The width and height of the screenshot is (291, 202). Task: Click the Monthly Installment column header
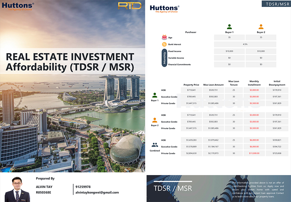click(254, 83)
